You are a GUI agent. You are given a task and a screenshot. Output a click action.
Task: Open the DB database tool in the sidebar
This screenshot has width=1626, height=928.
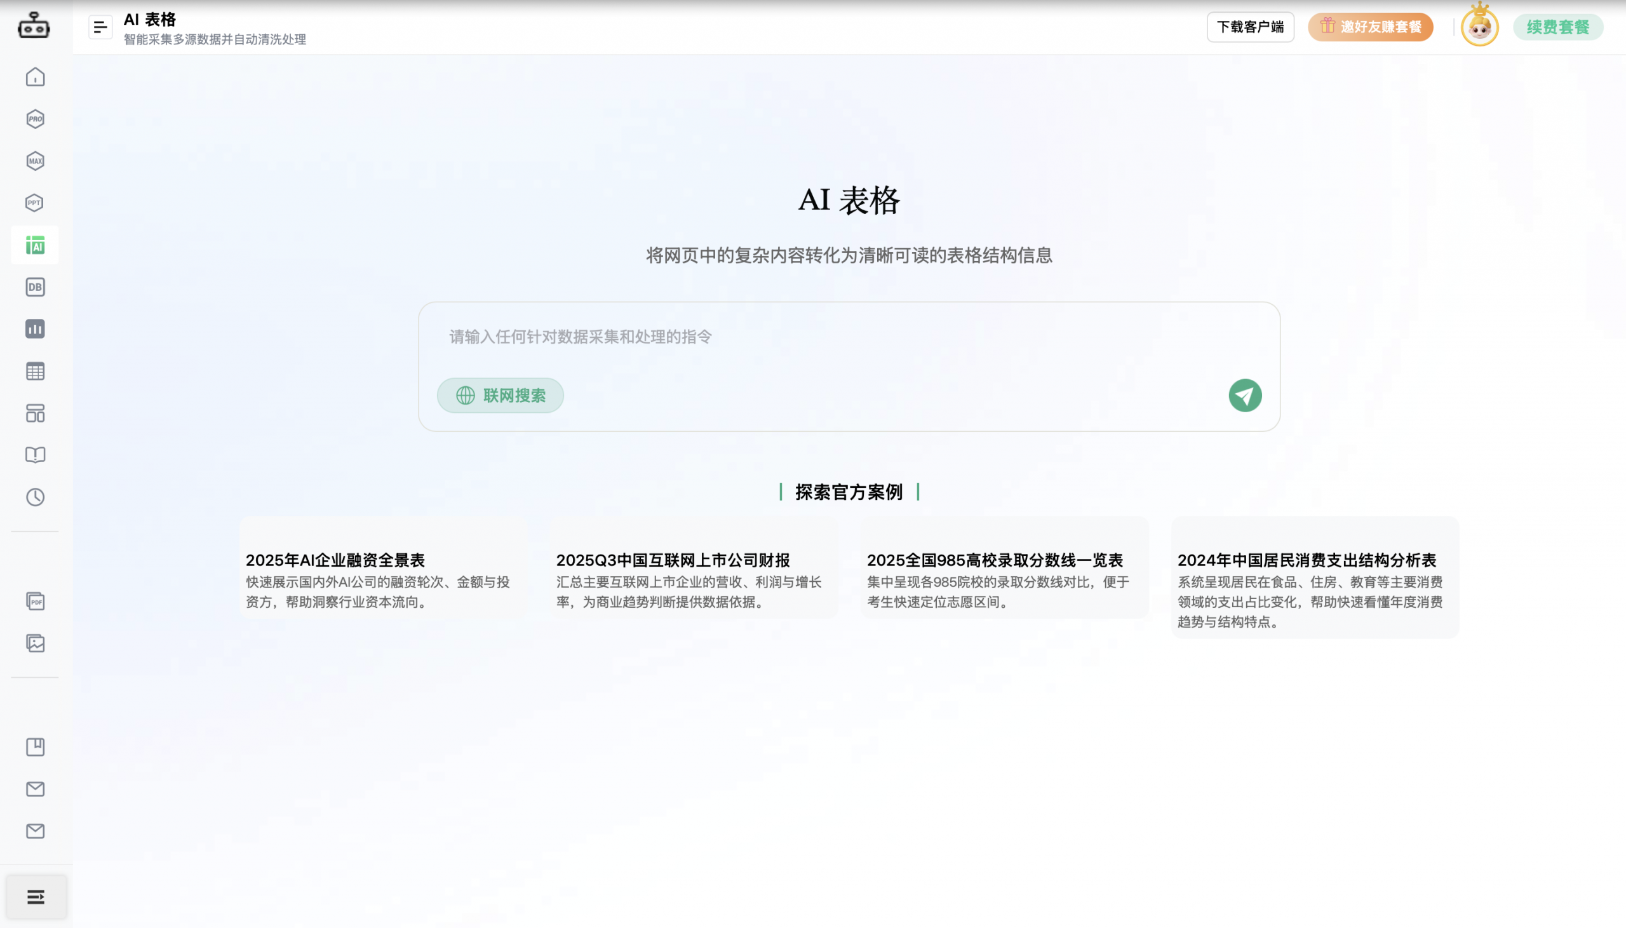35,287
